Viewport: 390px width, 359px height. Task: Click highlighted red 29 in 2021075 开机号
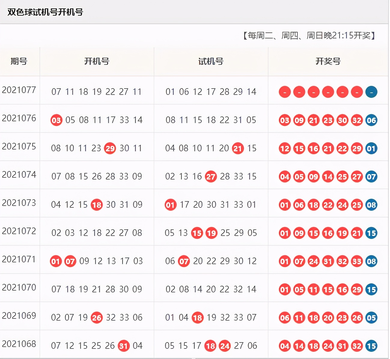click(x=110, y=148)
